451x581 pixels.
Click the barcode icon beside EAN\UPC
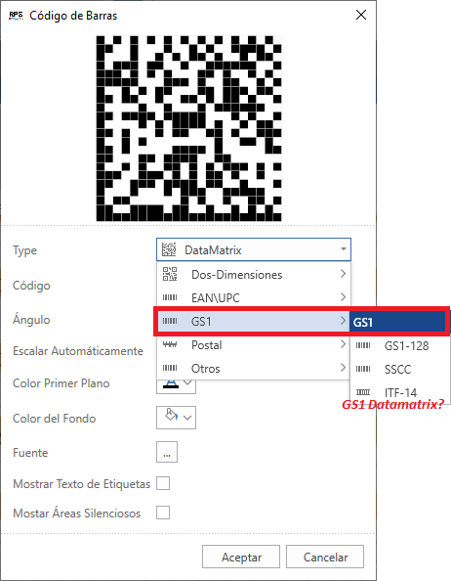170,297
